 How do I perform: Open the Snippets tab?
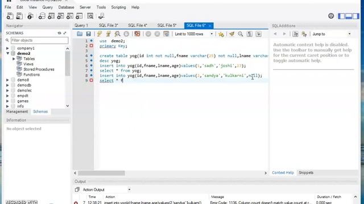tap(306, 172)
